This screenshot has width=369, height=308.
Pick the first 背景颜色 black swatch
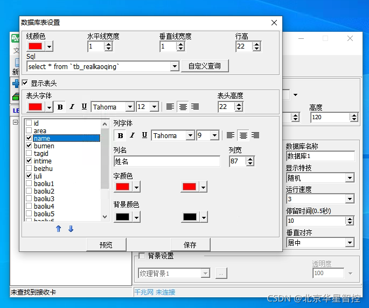pyautogui.click(x=122, y=217)
